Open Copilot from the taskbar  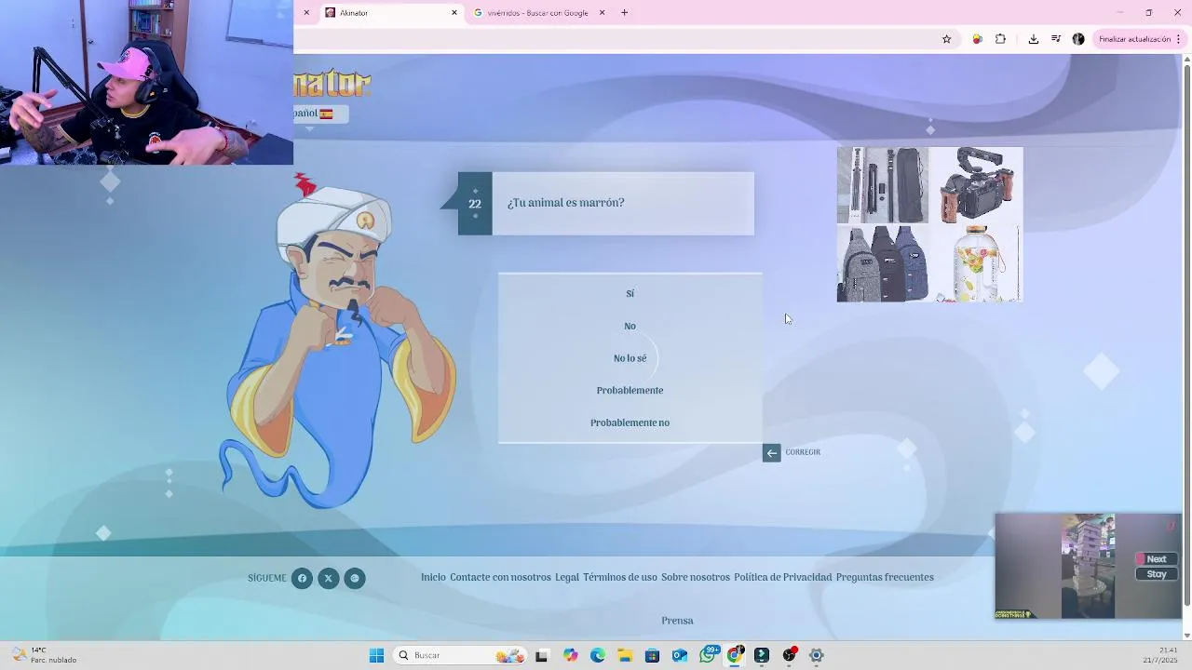click(570, 655)
